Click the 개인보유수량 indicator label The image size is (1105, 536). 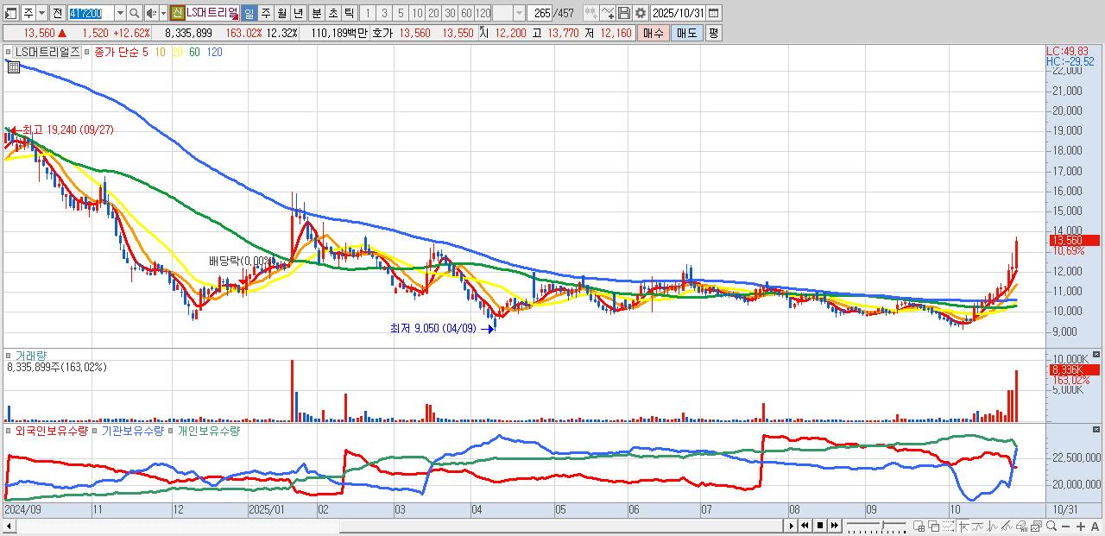[208, 430]
